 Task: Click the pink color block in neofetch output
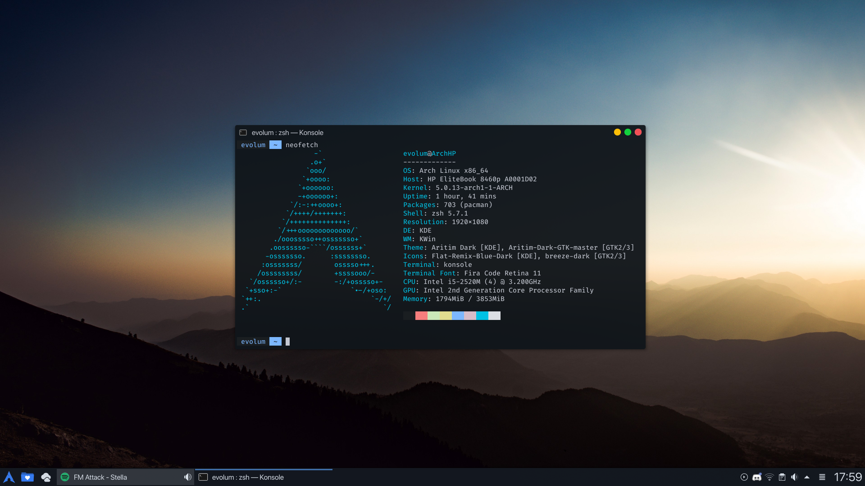[470, 315]
